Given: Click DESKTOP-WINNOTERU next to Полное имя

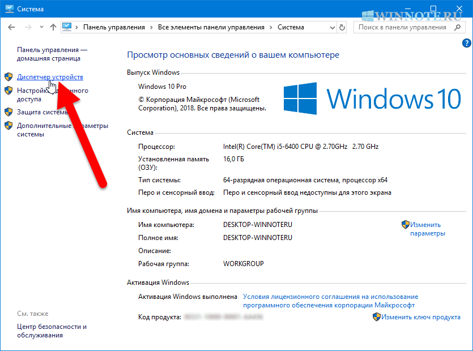Looking at the screenshot, I should pyautogui.click(x=258, y=238).
